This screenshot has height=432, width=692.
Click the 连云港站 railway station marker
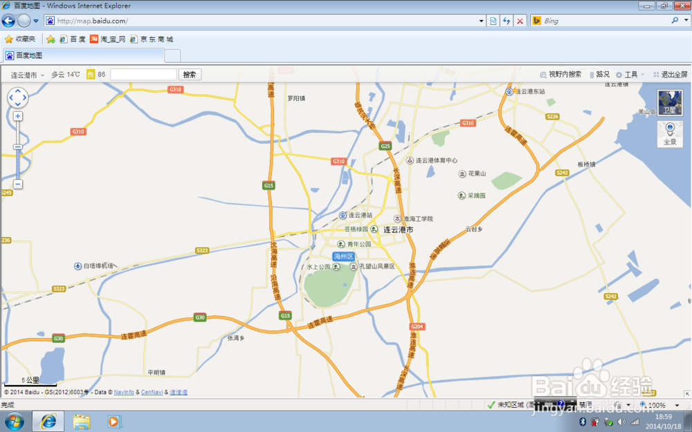(x=343, y=215)
